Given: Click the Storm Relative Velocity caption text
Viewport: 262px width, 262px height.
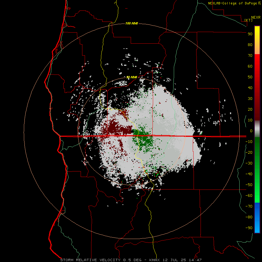Looking at the screenshot, I should pos(131,260).
